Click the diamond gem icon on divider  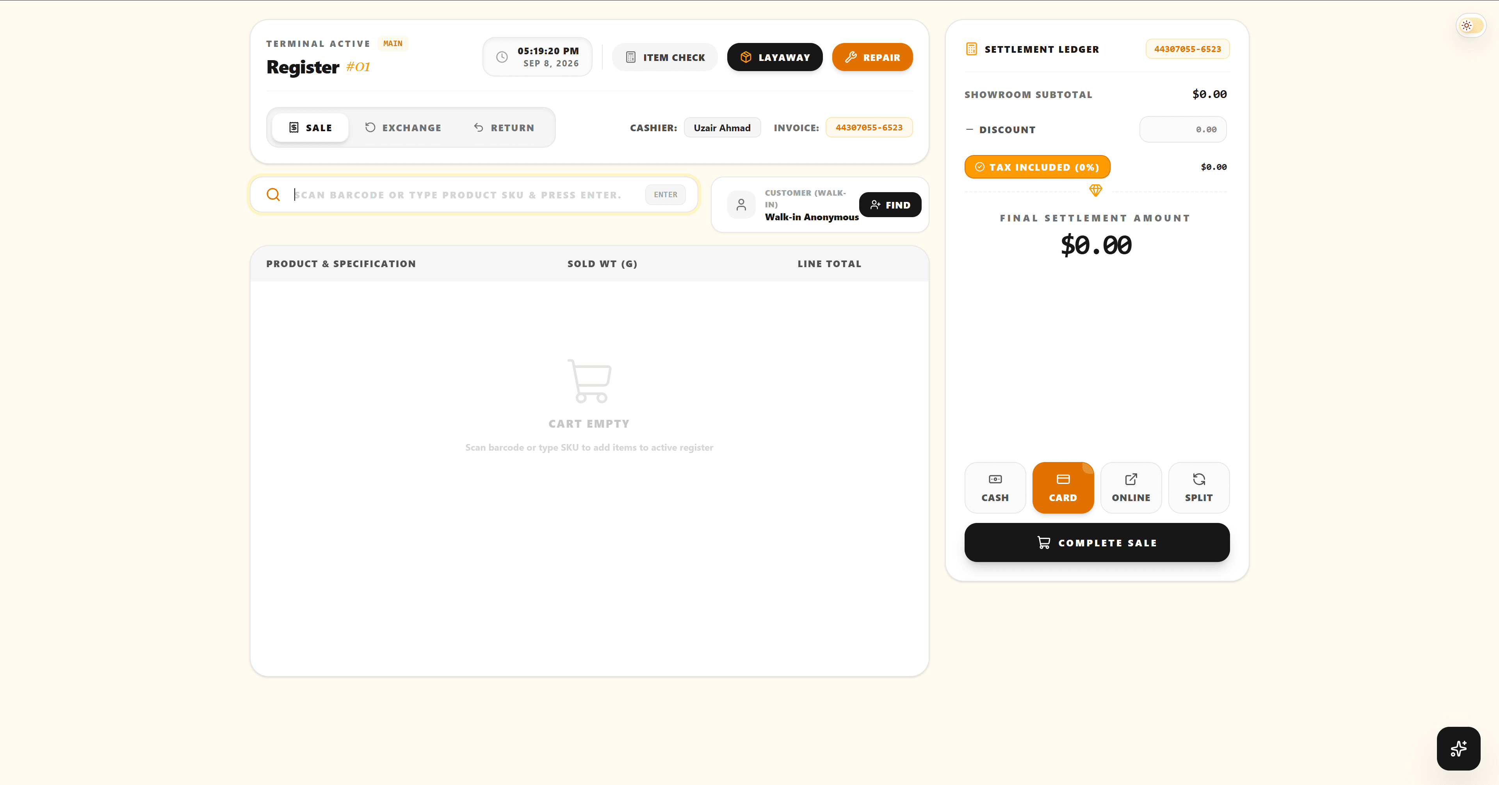[1095, 191]
